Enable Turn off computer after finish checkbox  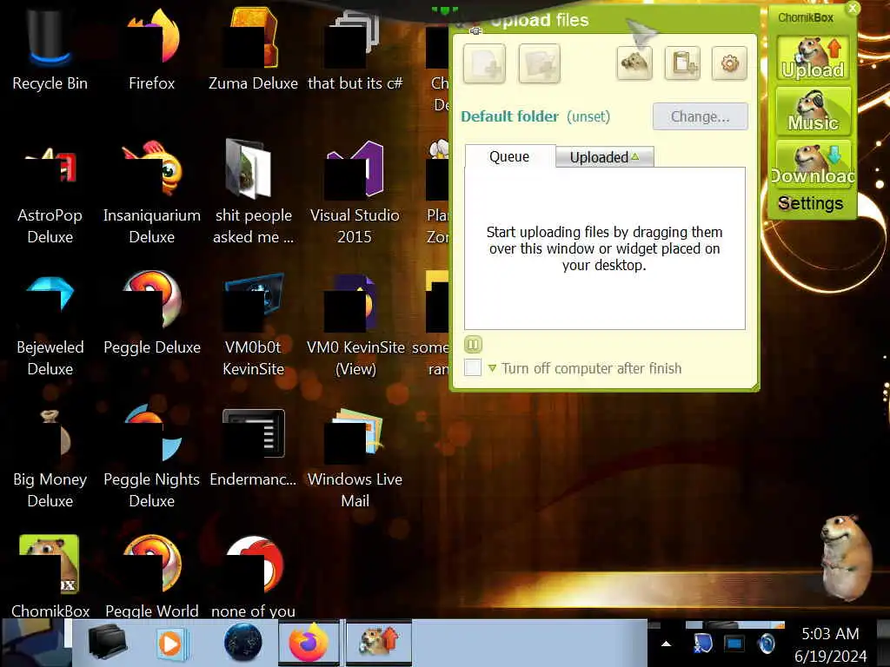[x=473, y=367]
